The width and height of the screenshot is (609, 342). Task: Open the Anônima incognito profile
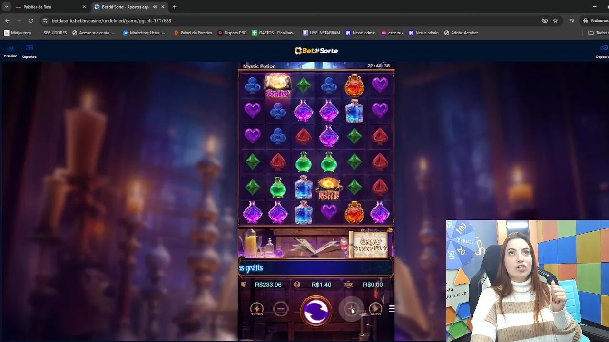pyautogui.click(x=596, y=21)
